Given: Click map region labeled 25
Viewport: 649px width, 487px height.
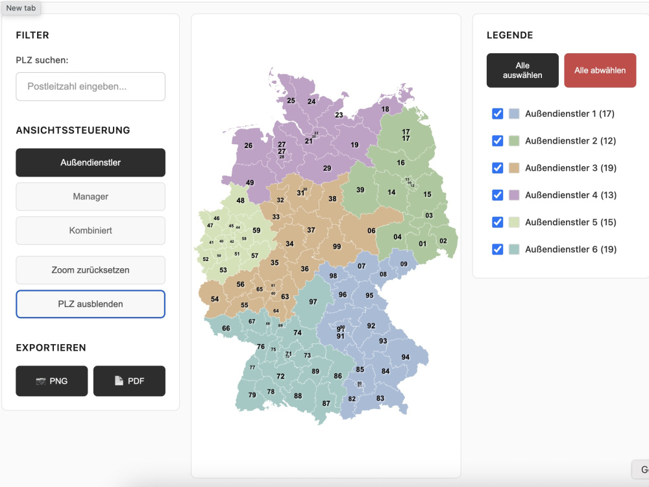Looking at the screenshot, I should click(x=291, y=101).
